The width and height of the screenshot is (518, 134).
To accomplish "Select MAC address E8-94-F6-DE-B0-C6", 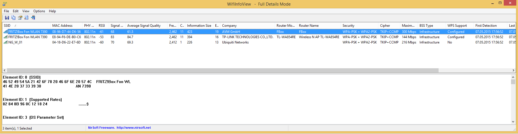I will click(x=67, y=37).
